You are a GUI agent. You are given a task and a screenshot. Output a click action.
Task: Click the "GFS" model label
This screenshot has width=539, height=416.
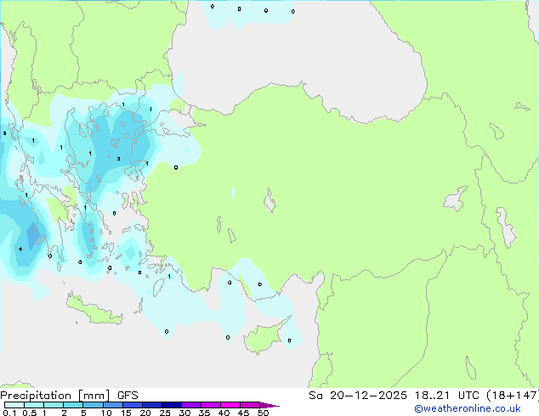pyautogui.click(x=128, y=396)
